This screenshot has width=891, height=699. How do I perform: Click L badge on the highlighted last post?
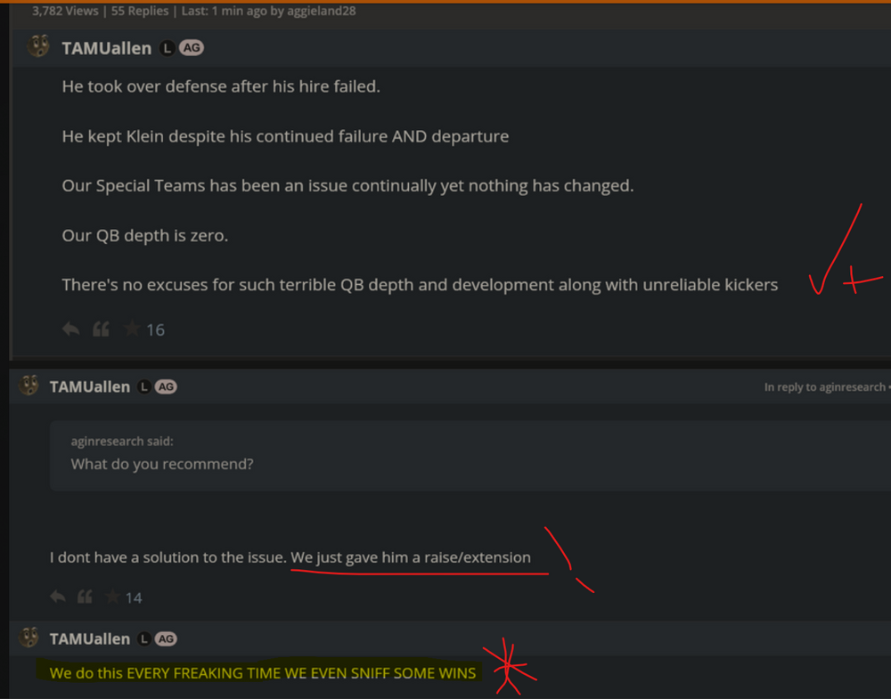(x=143, y=638)
